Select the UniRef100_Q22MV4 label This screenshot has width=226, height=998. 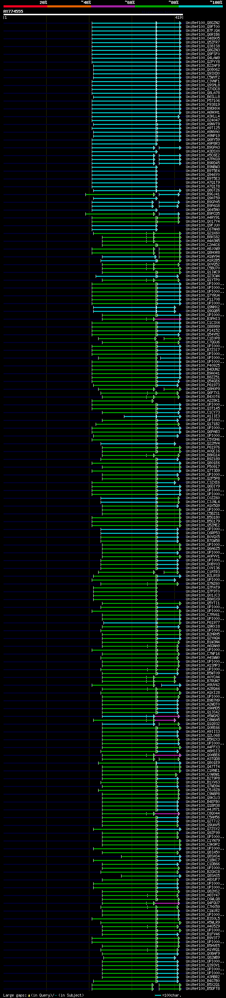pos(203,443)
